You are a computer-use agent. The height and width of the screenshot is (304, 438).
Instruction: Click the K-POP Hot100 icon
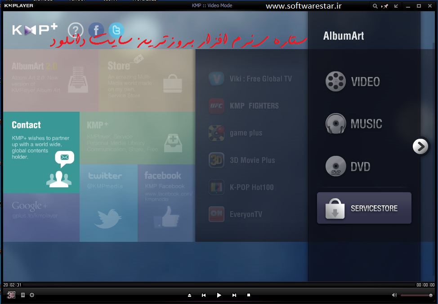point(216,187)
